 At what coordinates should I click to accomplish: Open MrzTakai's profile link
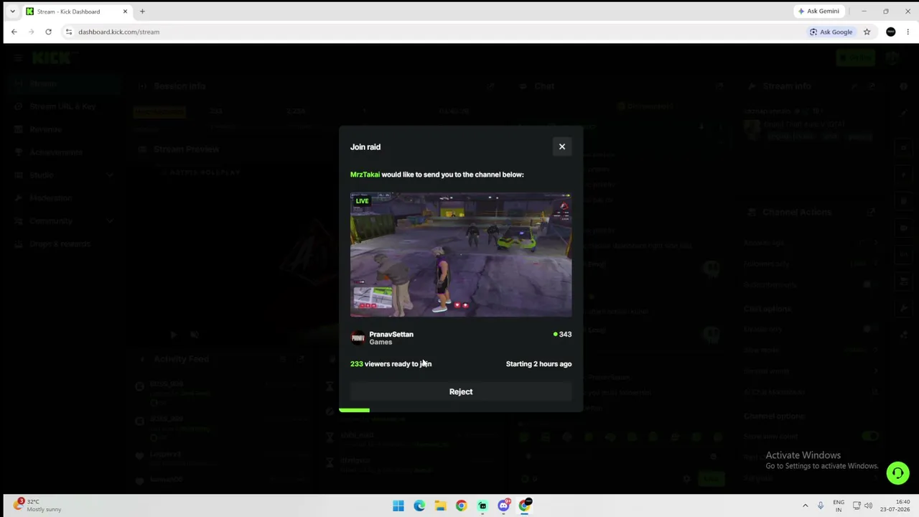pyautogui.click(x=365, y=174)
